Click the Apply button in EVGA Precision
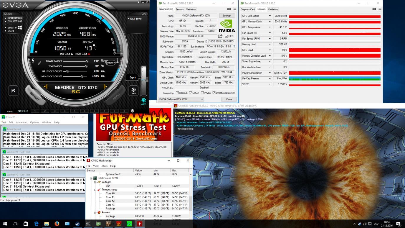This screenshot has width=405, height=228. [116, 96]
